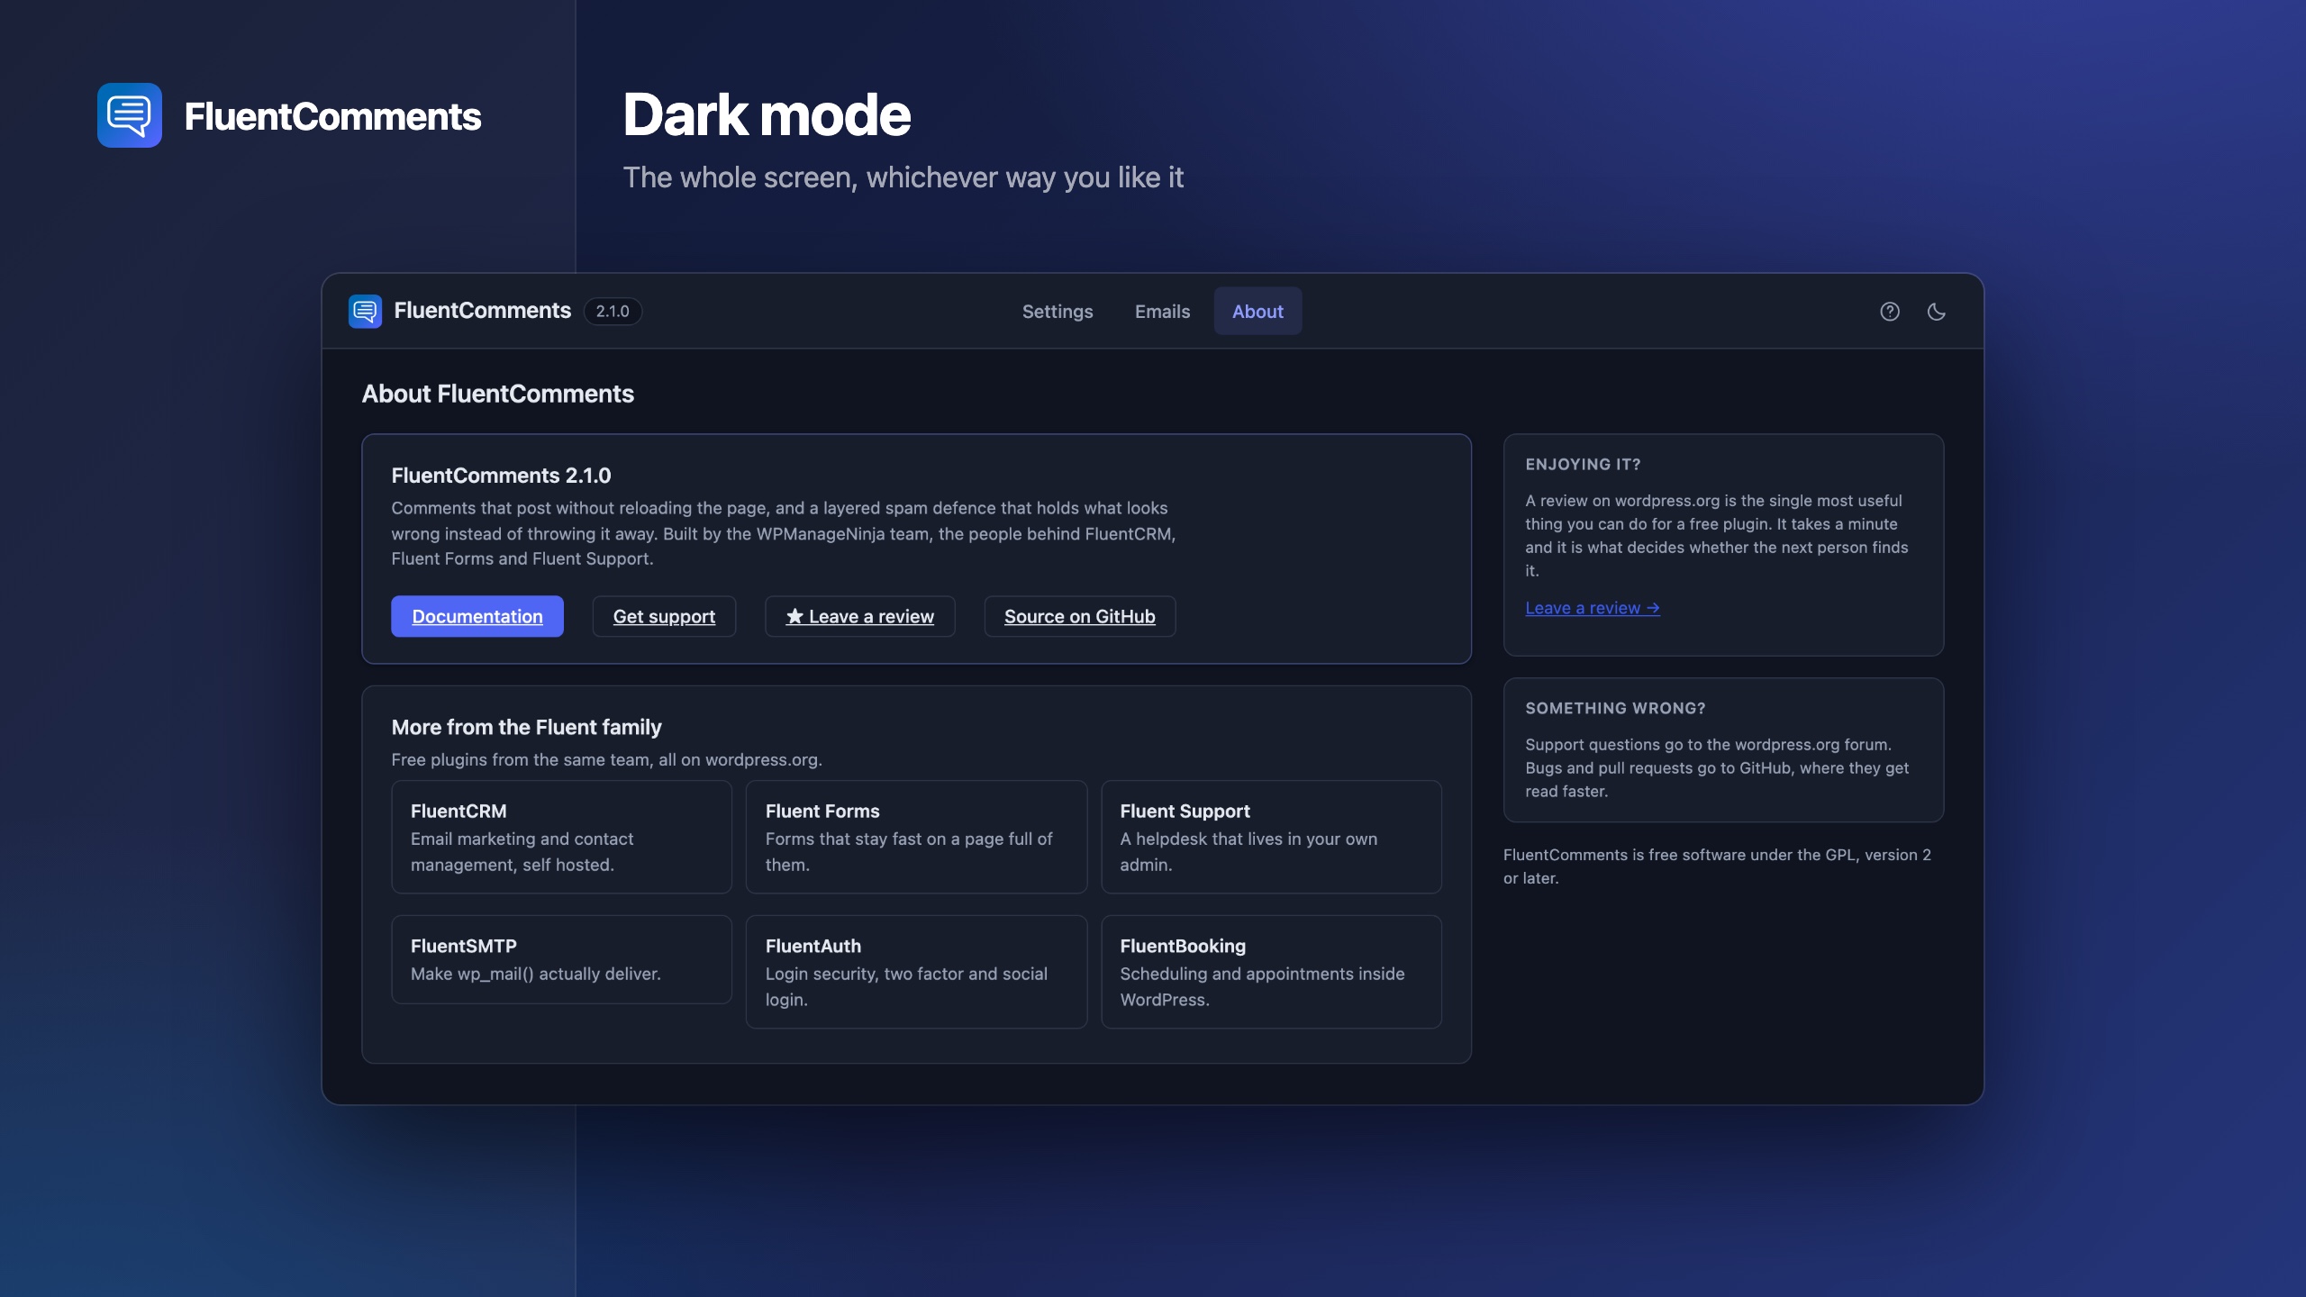
Task: Open the FluentCRM plugin card
Action: coord(561,837)
